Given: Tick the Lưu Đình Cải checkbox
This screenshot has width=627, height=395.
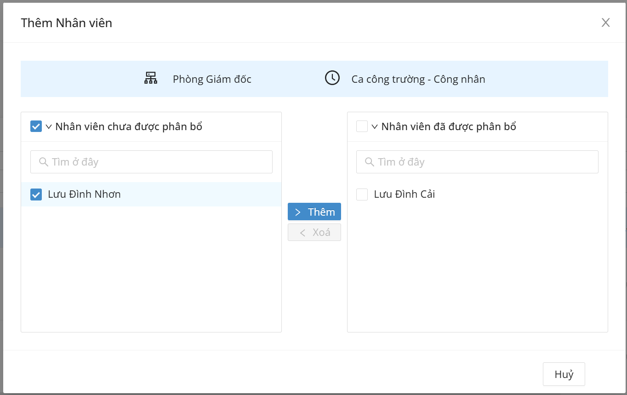Looking at the screenshot, I should [362, 195].
